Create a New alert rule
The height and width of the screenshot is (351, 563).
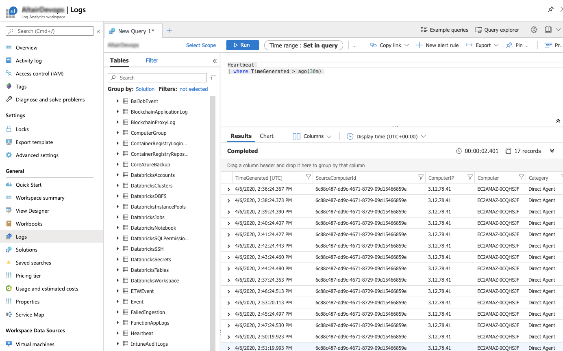click(x=437, y=45)
